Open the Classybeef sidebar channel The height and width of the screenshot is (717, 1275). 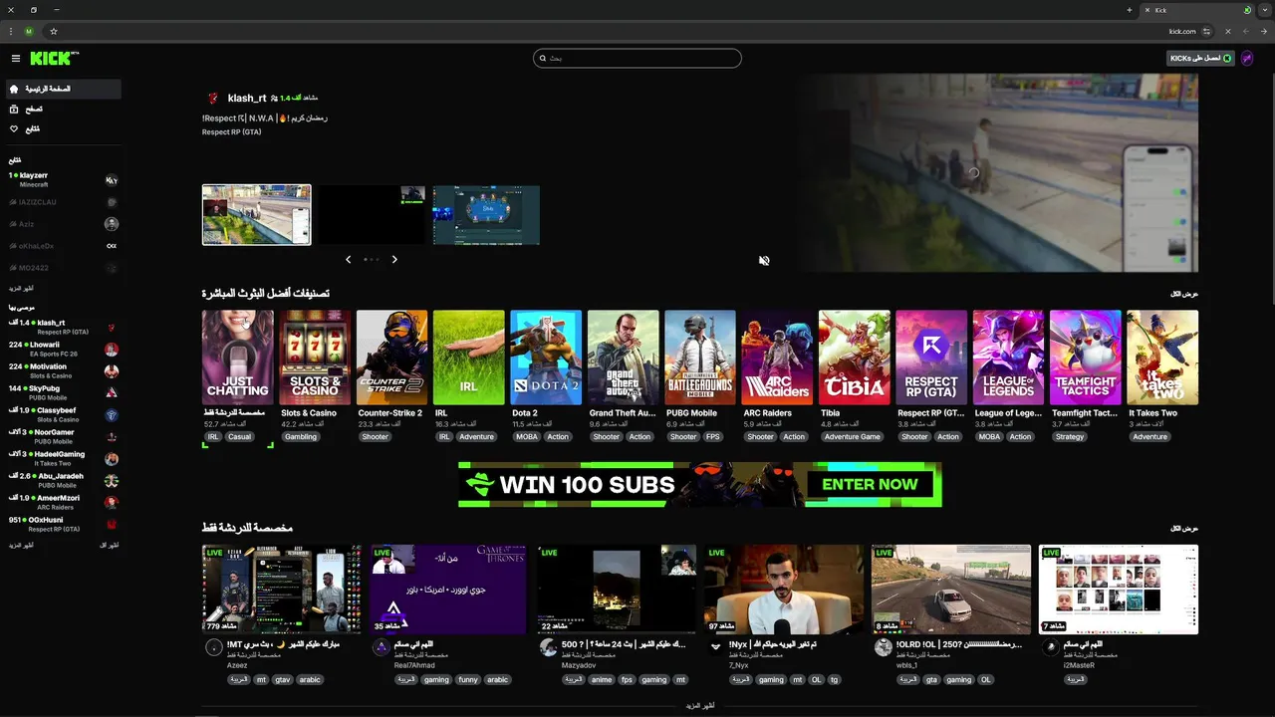point(63,414)
